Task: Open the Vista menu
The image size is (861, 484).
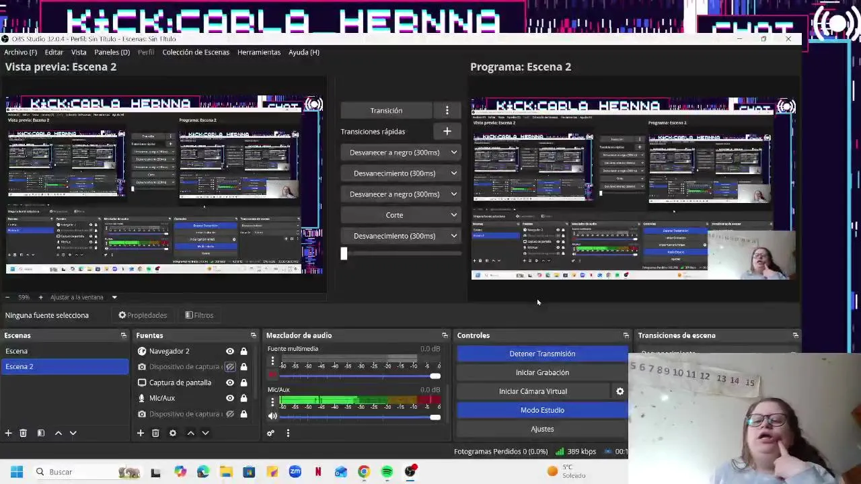Action: point(79,52)
